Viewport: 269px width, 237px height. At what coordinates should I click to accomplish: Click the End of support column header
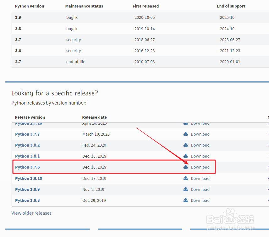coord(231,6)
